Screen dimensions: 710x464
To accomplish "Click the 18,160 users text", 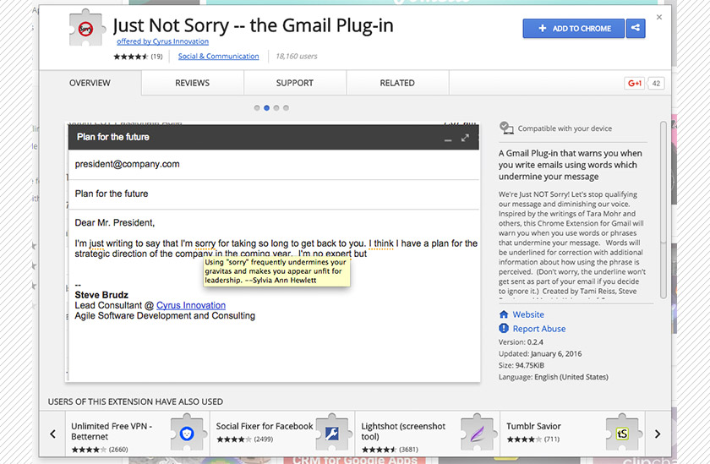I will pos(297,56).
